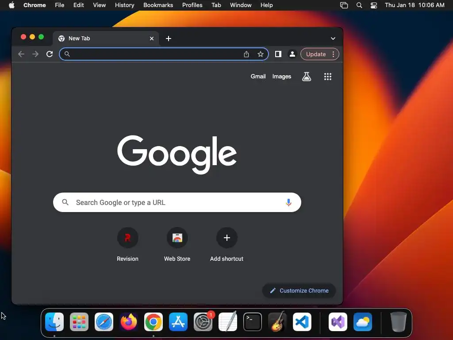The height and width of the screenshot is (340, 453).
Task: Open Chrome's three-dot menu
Action: click(x=333, y=54)
